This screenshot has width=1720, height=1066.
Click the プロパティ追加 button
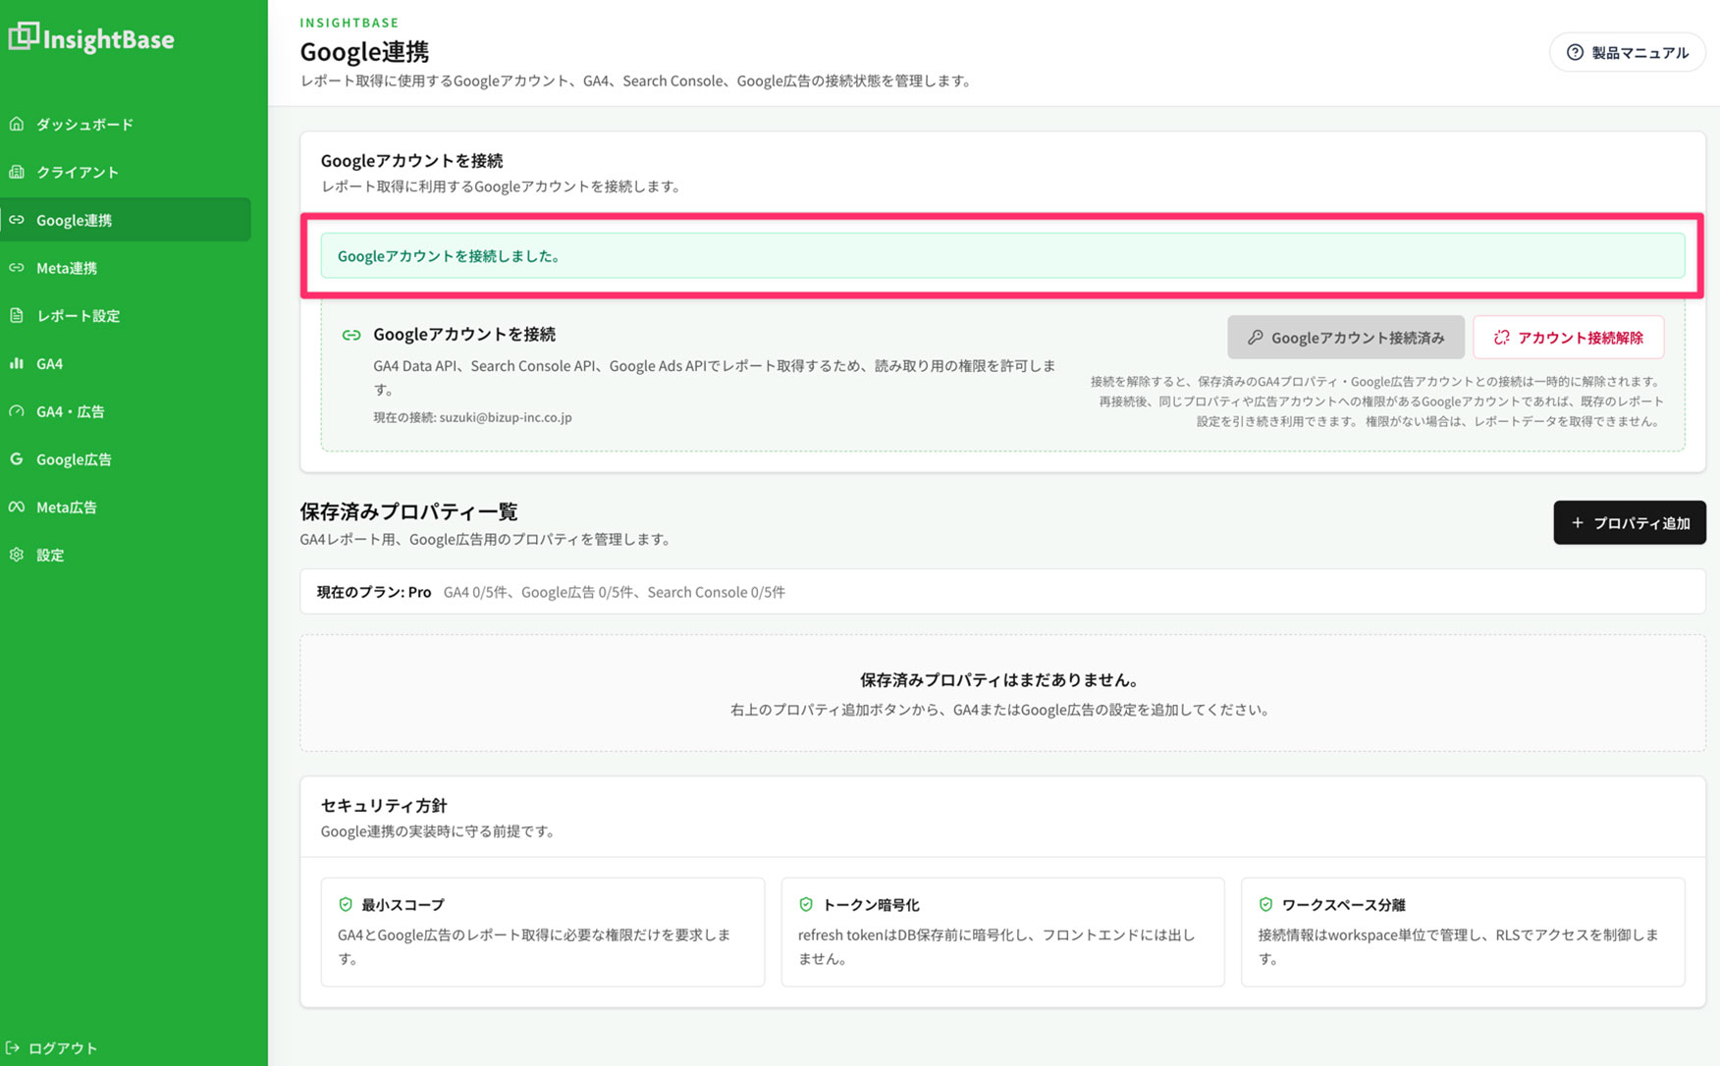(x=1629, y=522)
